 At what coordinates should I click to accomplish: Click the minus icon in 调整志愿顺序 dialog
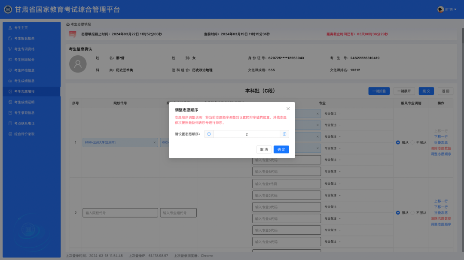(209, 133)
